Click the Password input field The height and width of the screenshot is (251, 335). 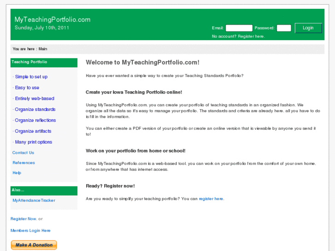[x=284, y=28]
